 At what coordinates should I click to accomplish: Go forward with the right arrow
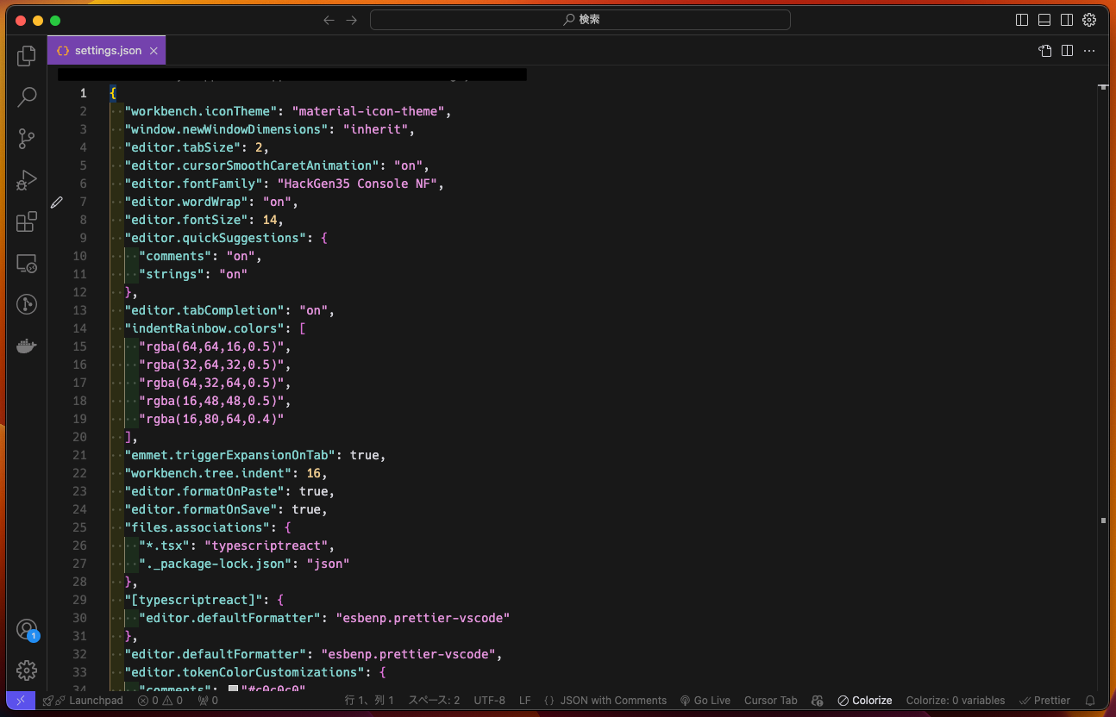pos(351,20)
